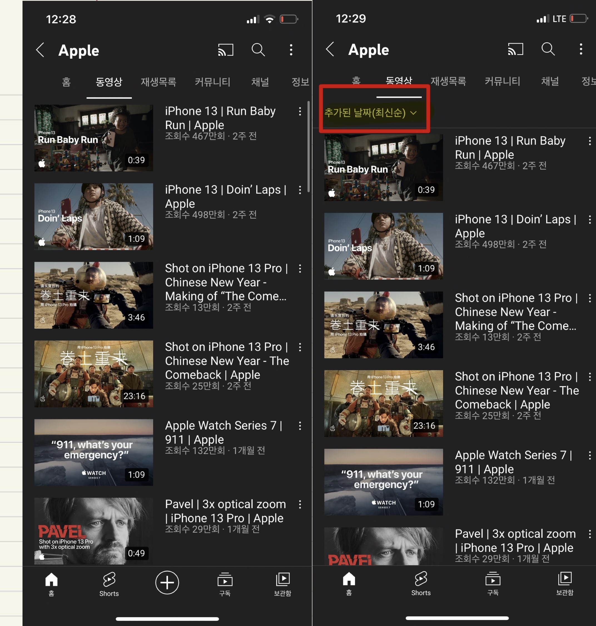This screenshot has width=596, height=626.
Task: Select 홈 tab in left channel tabs
Action: pyautogui.click(x=66, y=82)
